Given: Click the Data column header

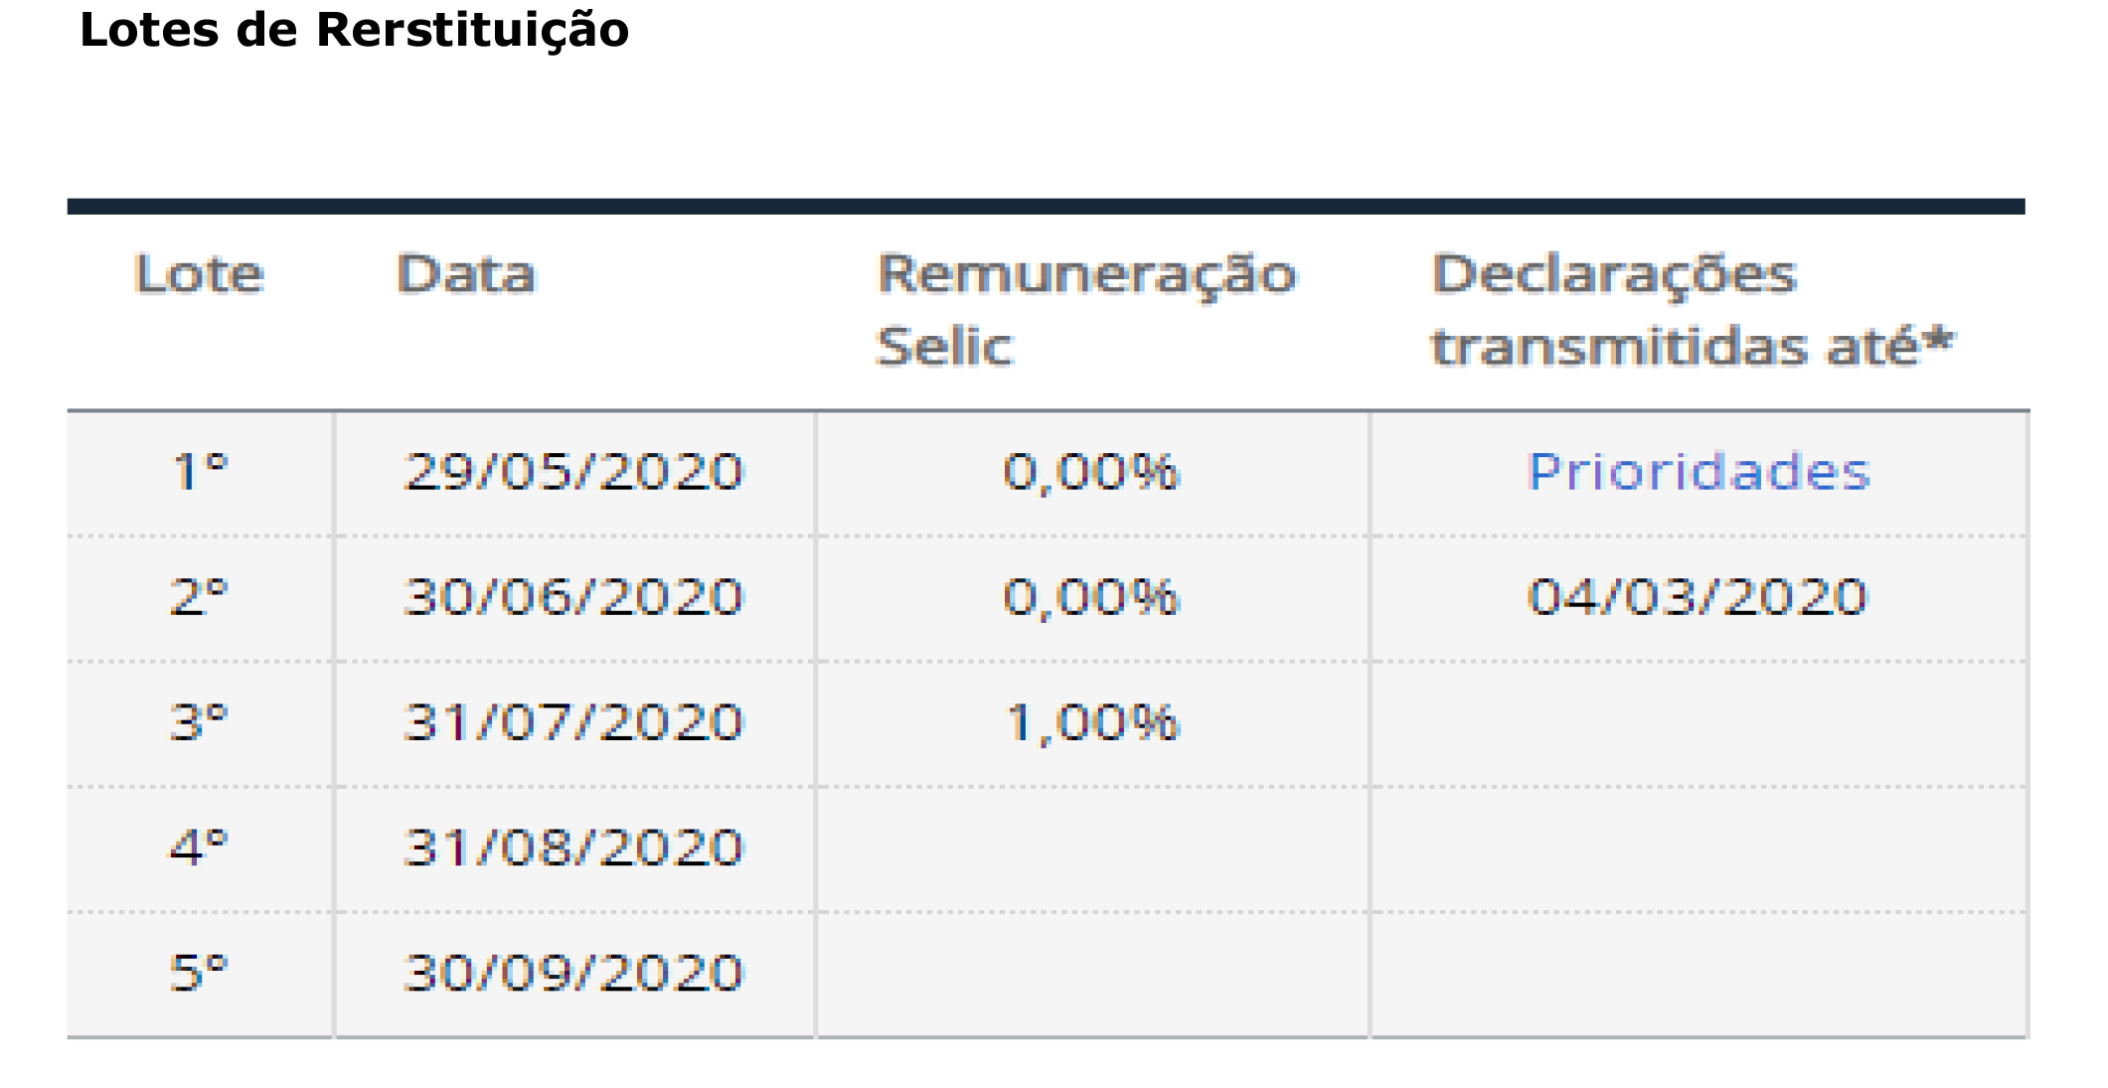Looking at the screenshot, I should point(466,274).
